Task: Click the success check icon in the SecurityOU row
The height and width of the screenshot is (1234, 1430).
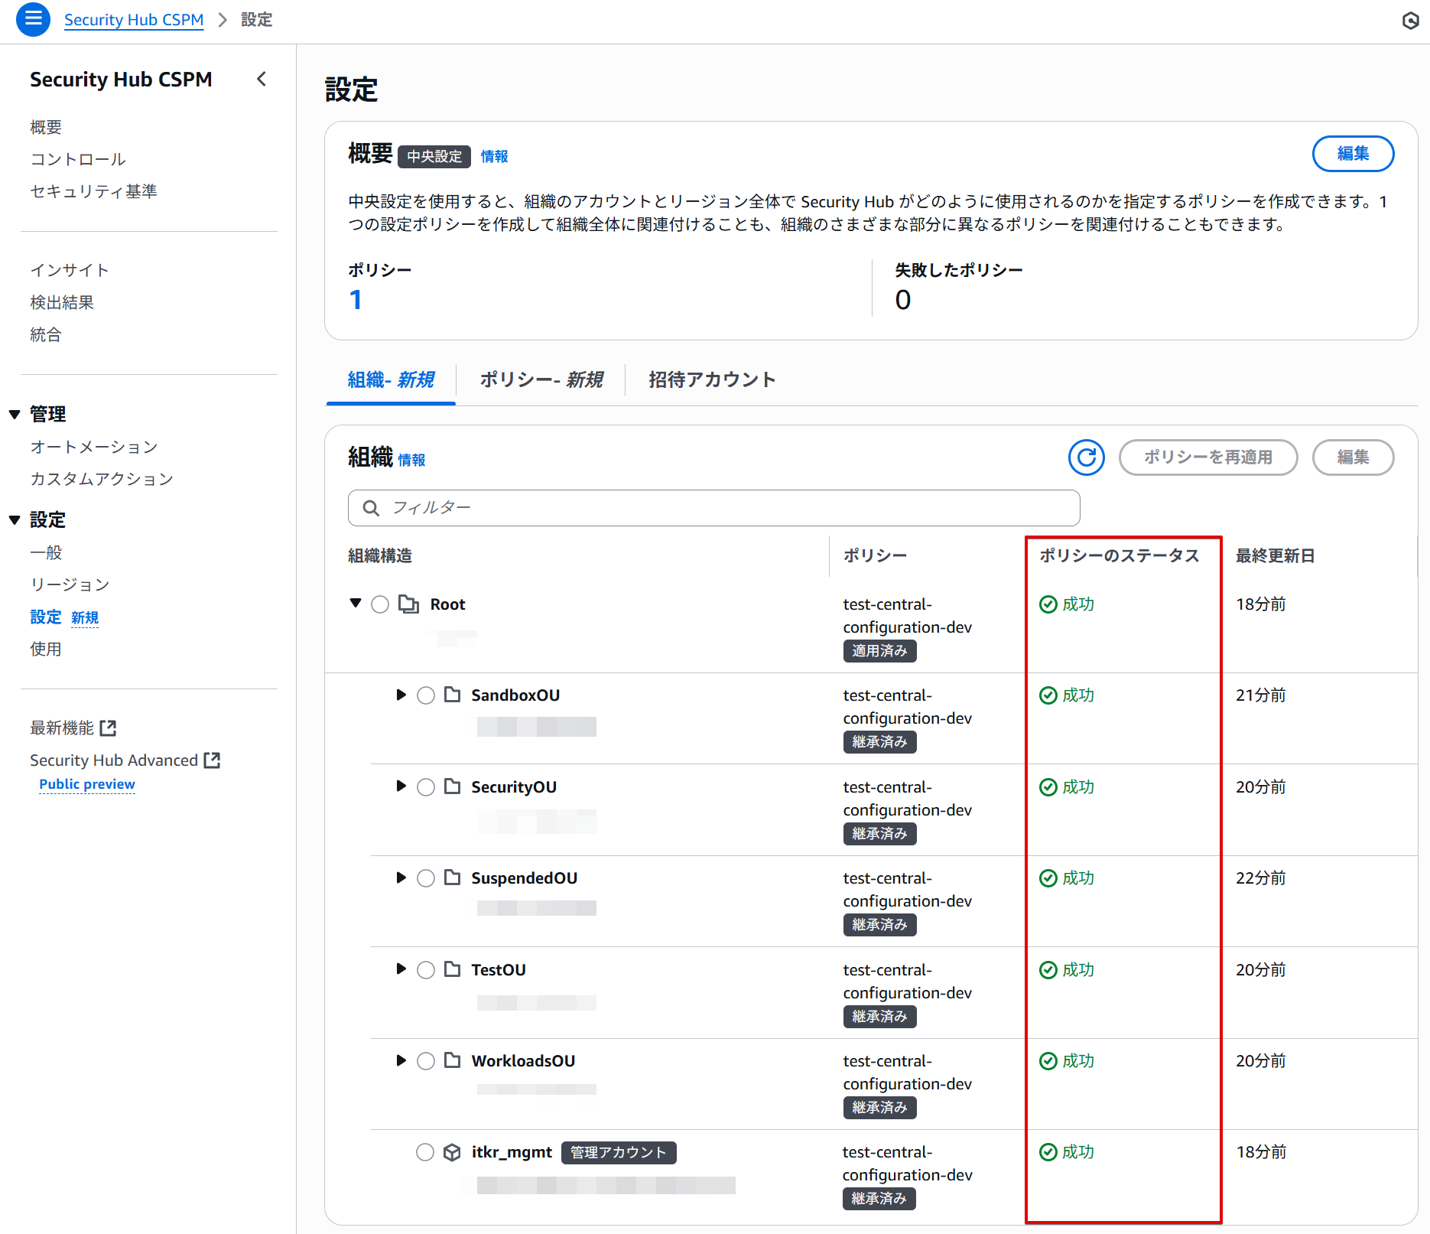Action: click(1048, 787)
